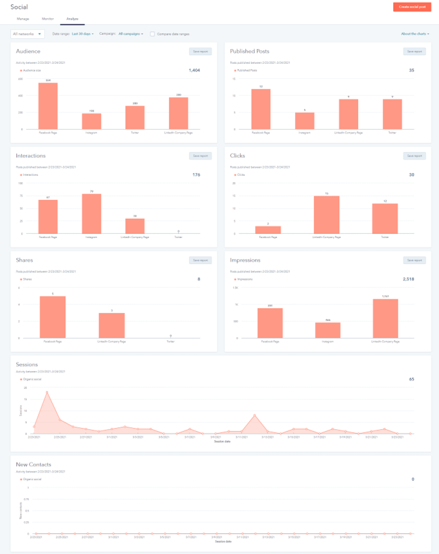Save the Impressions report
The image size is (439, 554).
(x=414, y=260)
